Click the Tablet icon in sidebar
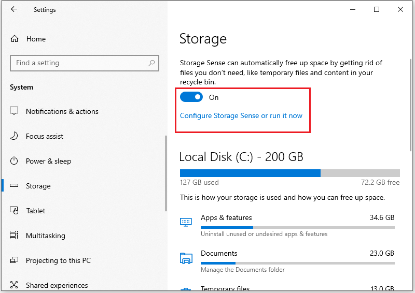The height and width of the screenshot is (293, 415). tap(15, 211)
